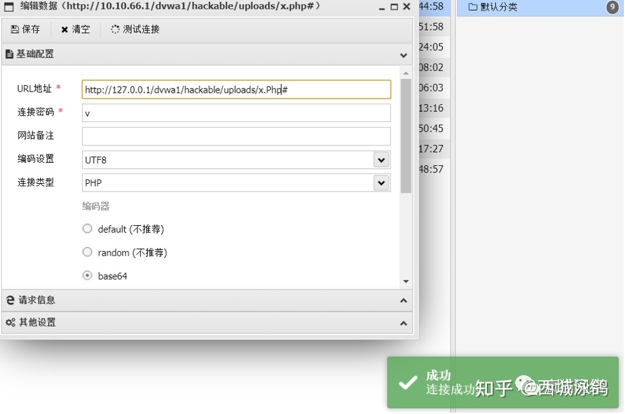Open the 连接类型 PHP dropdown arrow

[381, 183]
